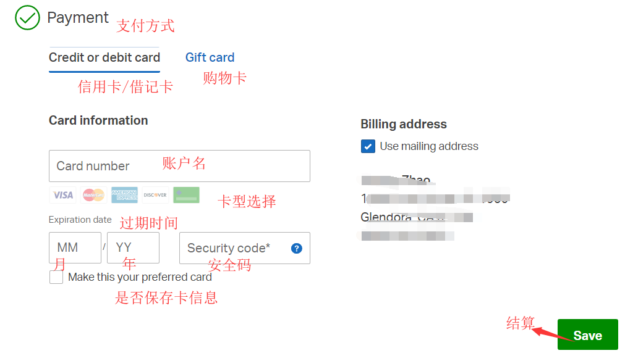
Task: Click the green store card logo
Action: coord(186,195)
